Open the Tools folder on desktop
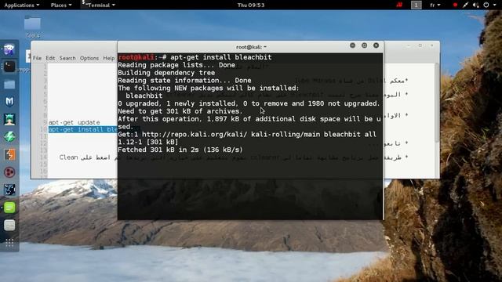The image size is (502, 282). coord(32,27)
